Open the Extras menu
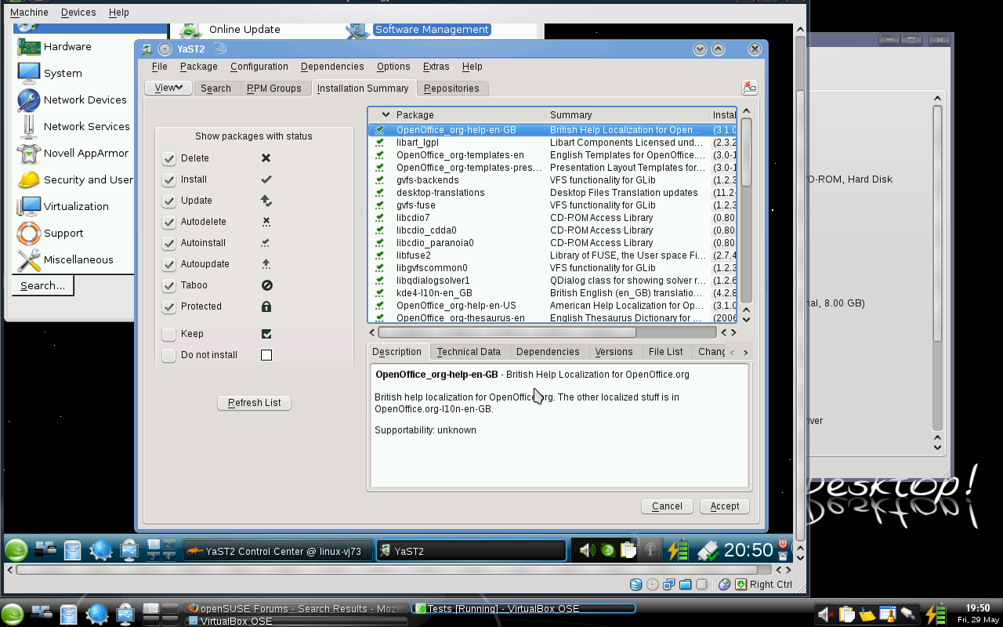Screen dimensions: 1003x627 tap(436, 67)
